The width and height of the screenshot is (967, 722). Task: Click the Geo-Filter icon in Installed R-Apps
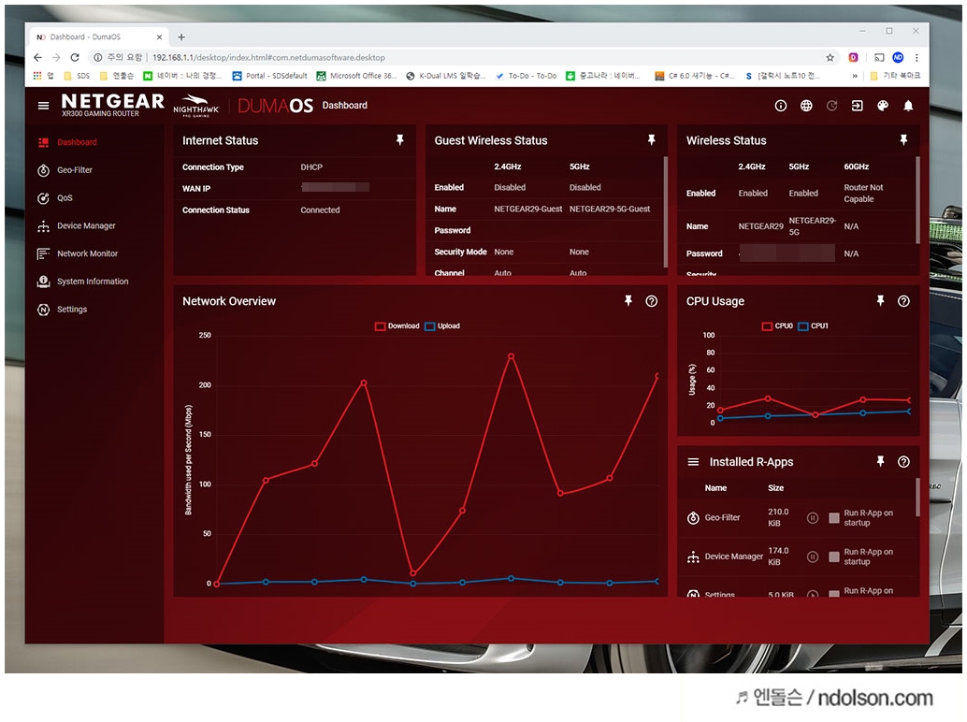(x=693, y=518)
